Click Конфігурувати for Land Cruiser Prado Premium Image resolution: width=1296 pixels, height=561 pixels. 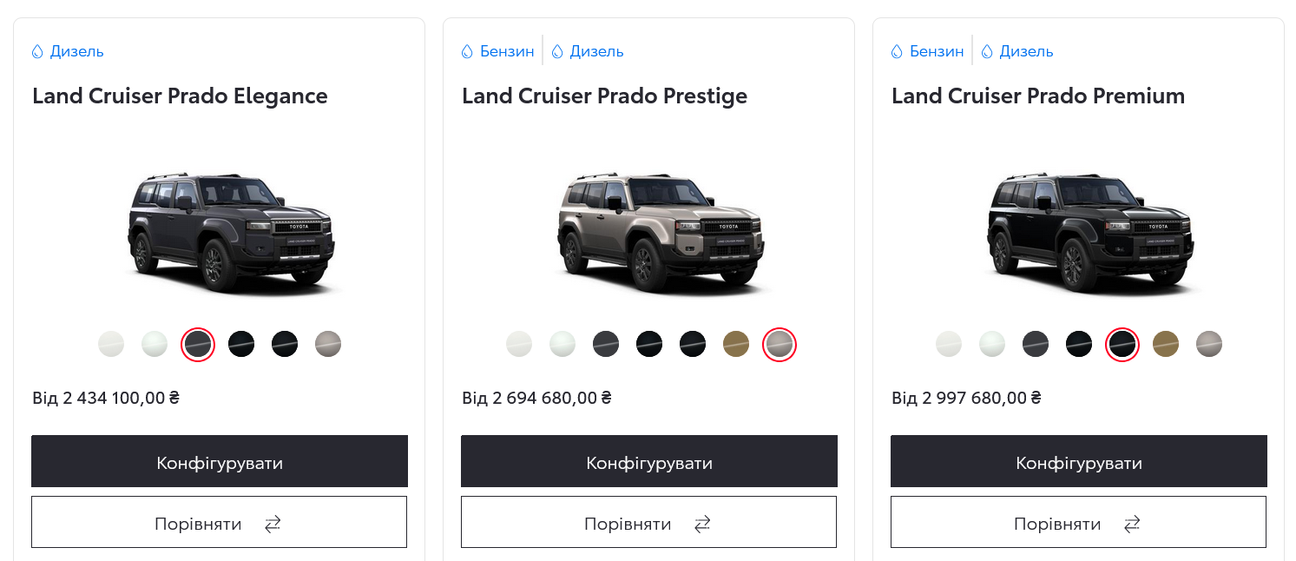[1078, 461]
